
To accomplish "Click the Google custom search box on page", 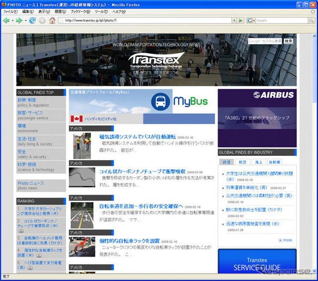I will [x=265, y=41].
